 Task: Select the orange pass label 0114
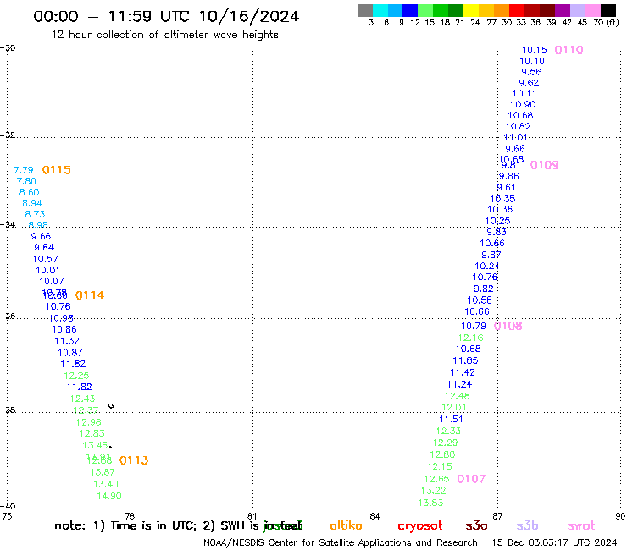[90, 295]
